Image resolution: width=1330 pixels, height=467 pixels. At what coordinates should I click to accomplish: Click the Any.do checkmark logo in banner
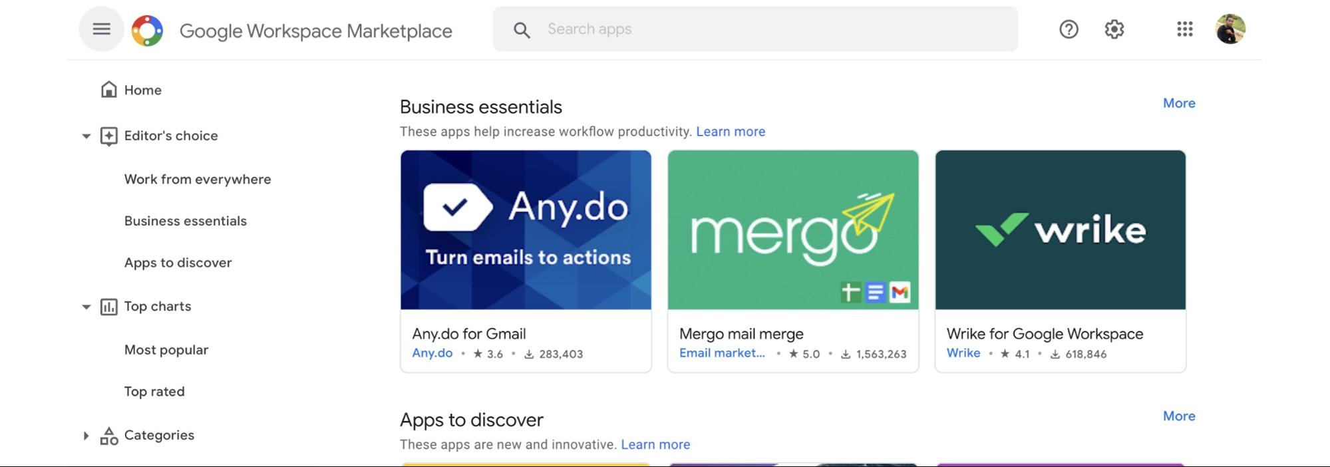click(x=458, y=208)
